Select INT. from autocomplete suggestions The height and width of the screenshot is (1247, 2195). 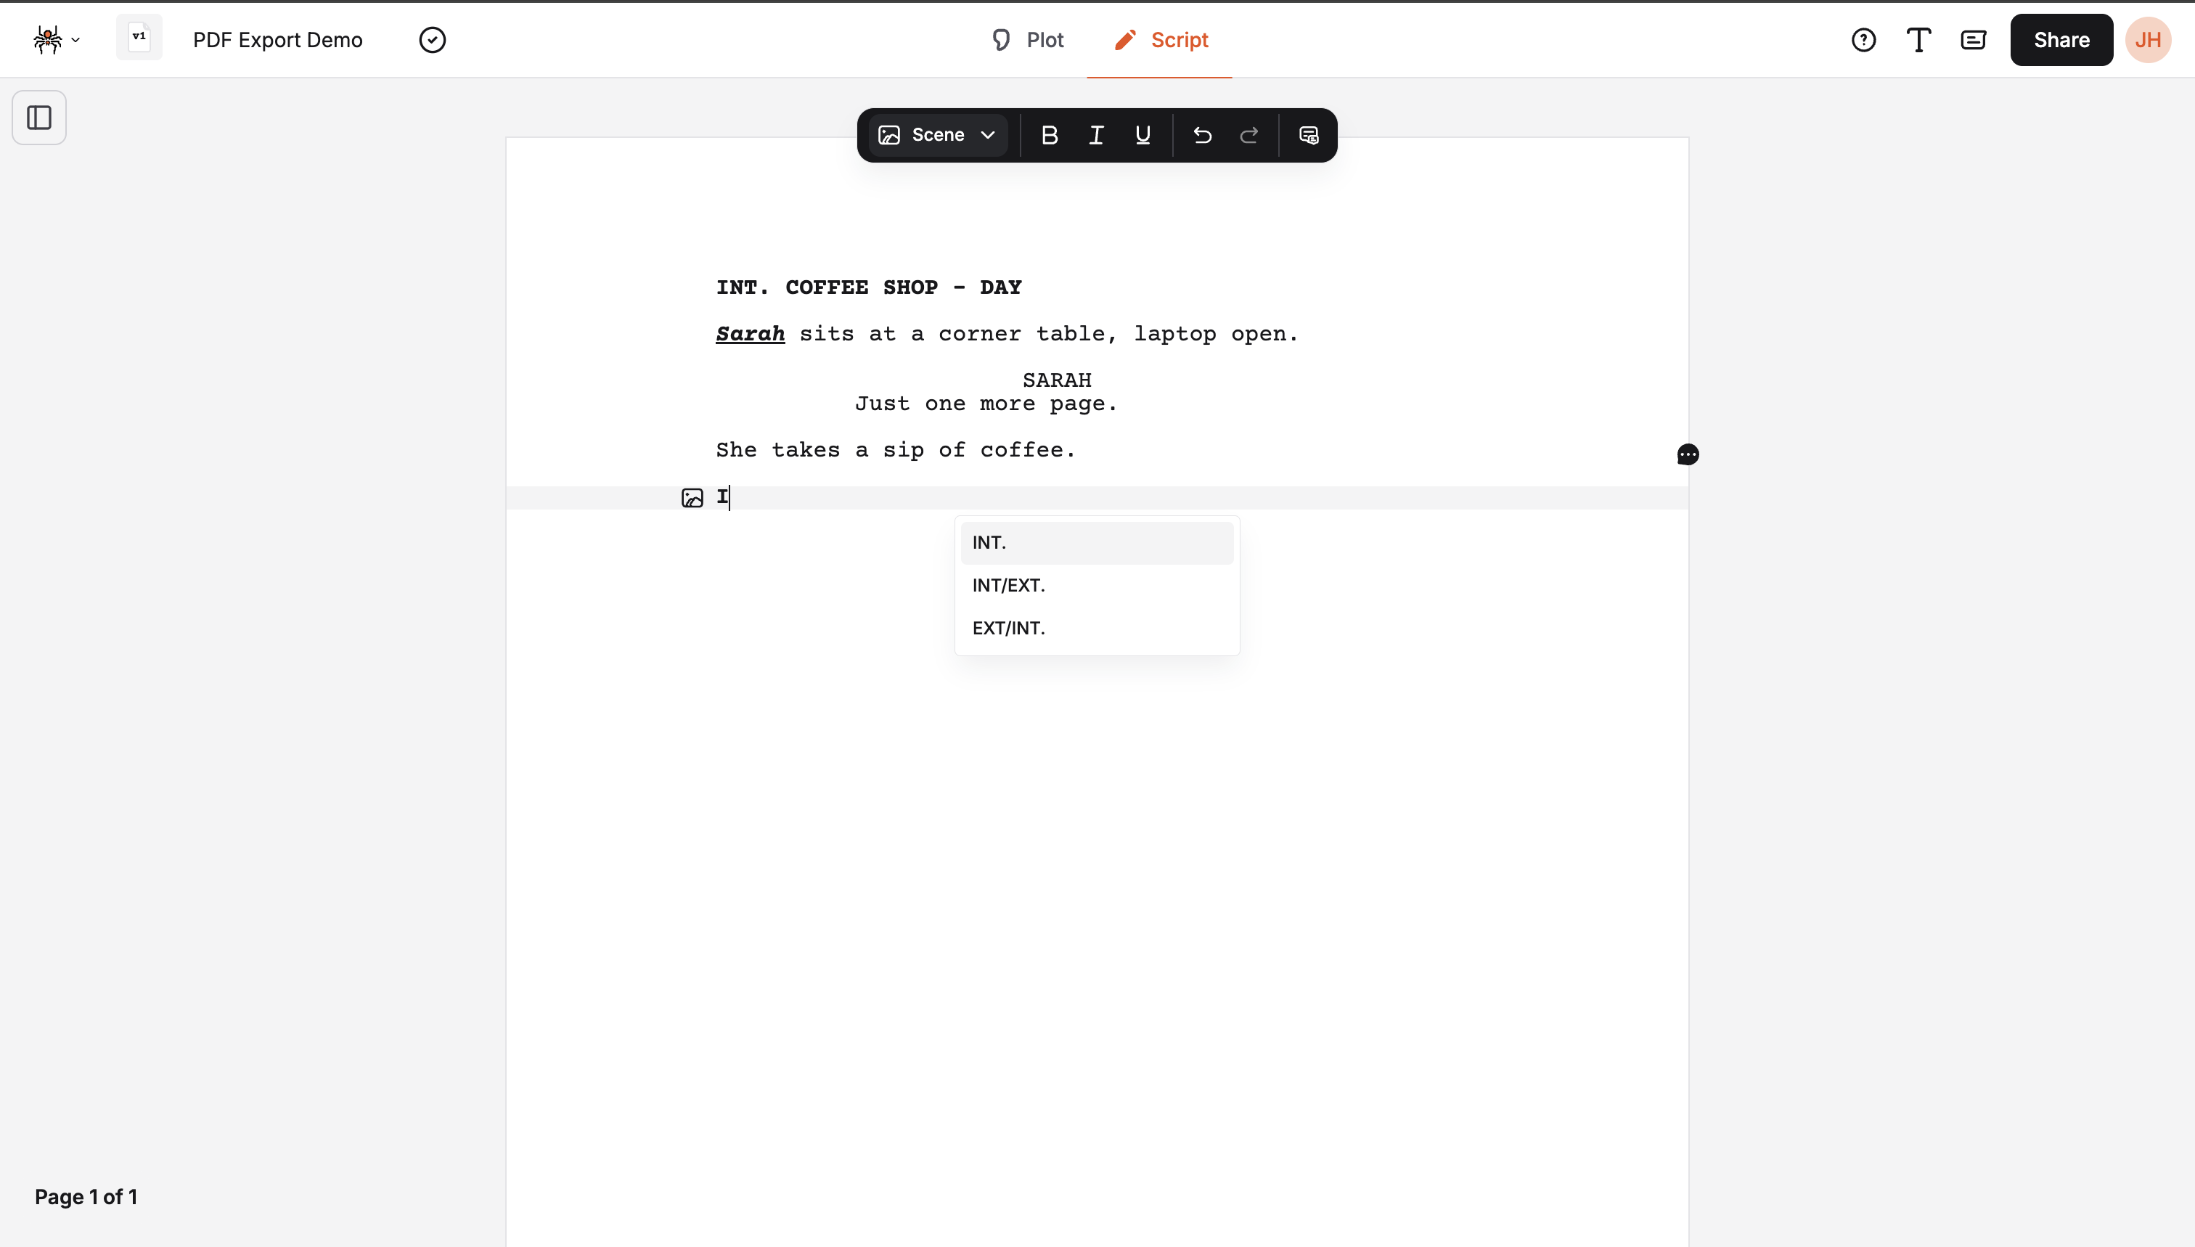(x=1096, y=543)
